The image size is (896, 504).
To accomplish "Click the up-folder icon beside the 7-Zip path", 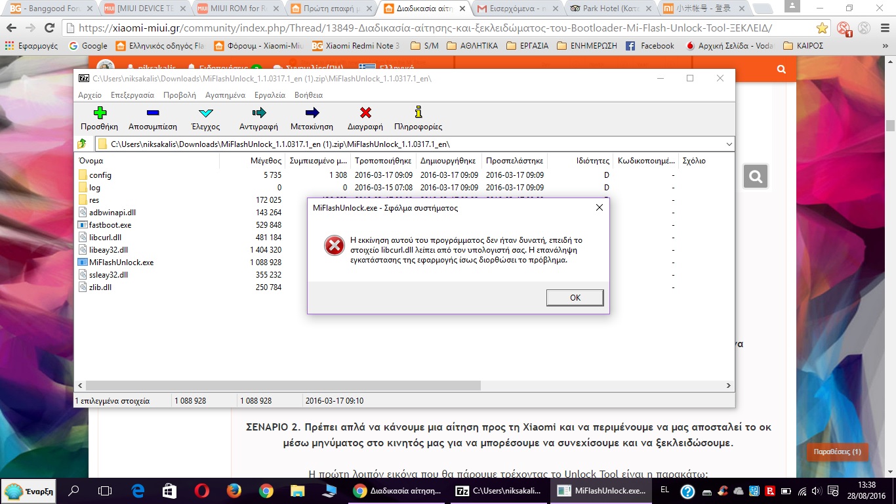I will pyautogui.click(x=82, y=144).
